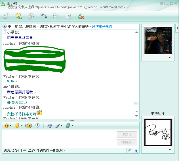179x161 pixels.
Task: Open the wink emoticon picker
Action: click(17, 126)
